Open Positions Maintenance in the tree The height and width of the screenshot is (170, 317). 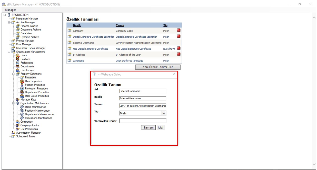(x=37, y=111)
